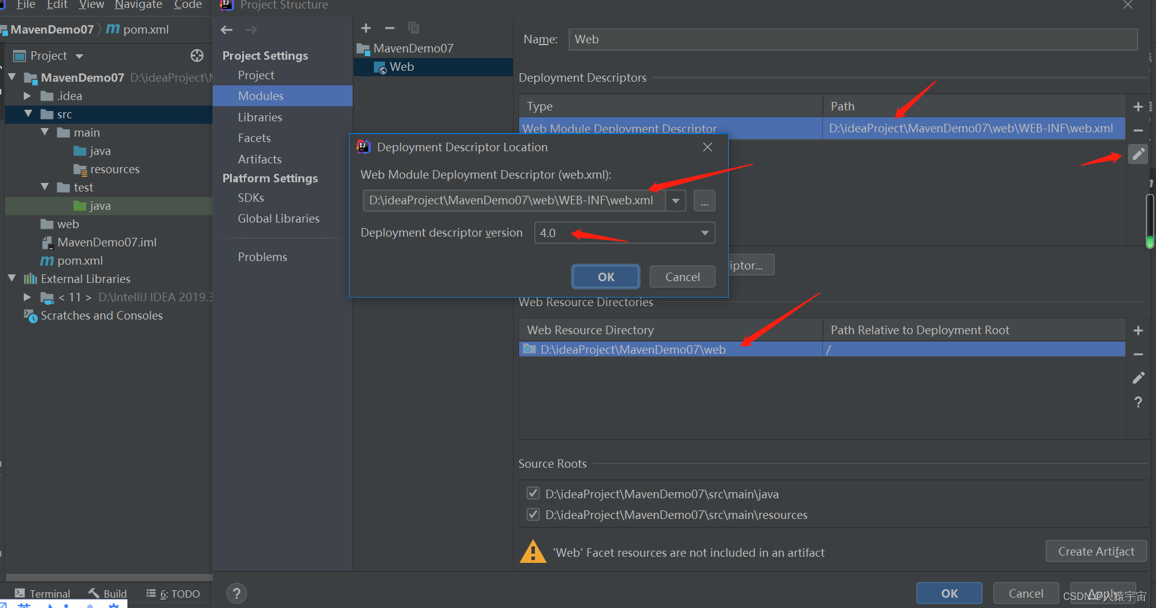Expand the .idea folder
The height and width of the screenshot is (608, 1156).
click(x=27, y=96)
